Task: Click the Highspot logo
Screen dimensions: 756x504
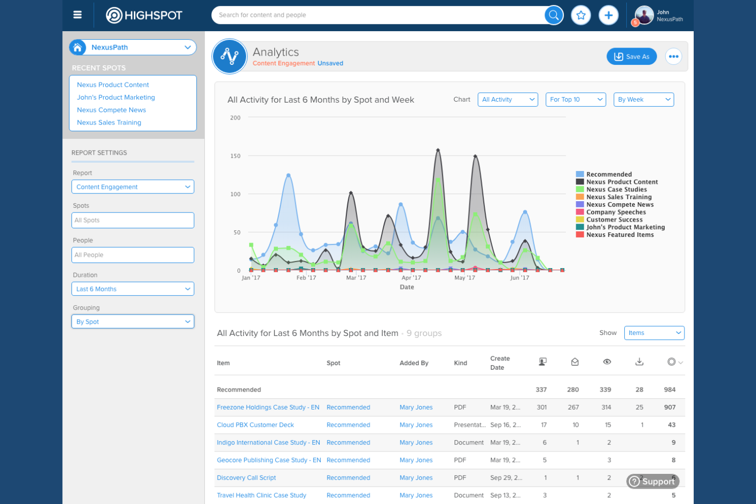Action: click(144, 15)
